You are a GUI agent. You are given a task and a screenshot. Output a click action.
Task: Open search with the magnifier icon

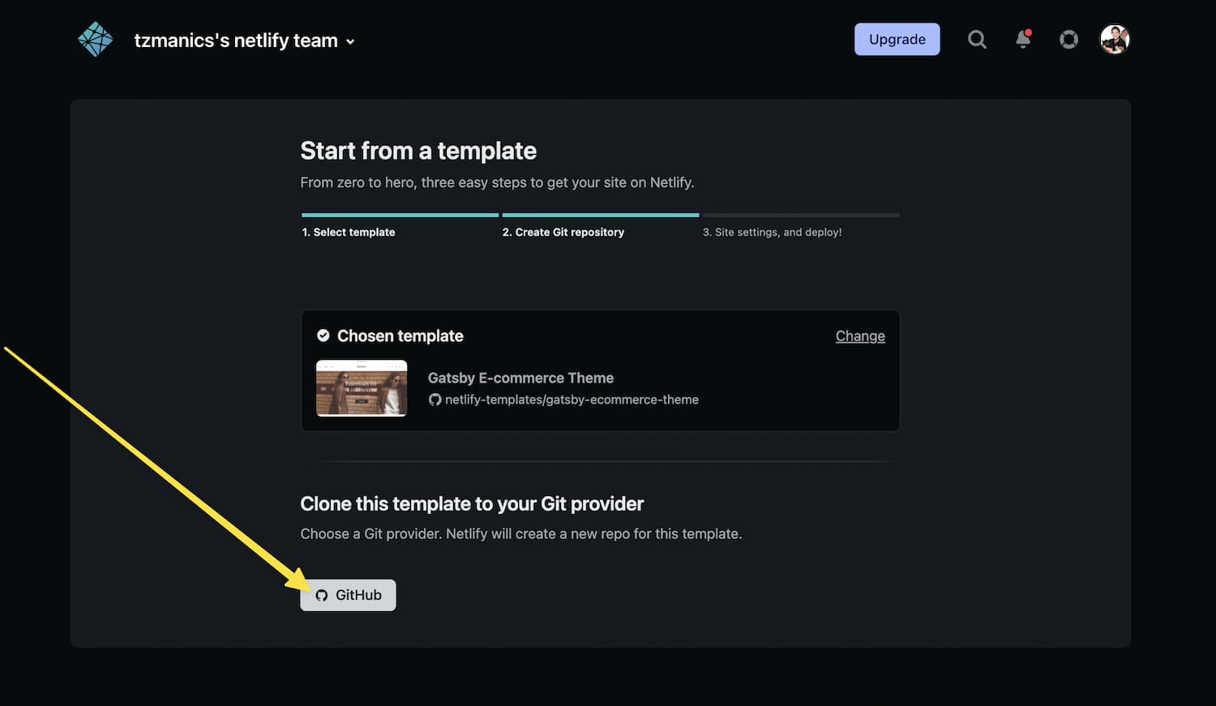(977, 39)
